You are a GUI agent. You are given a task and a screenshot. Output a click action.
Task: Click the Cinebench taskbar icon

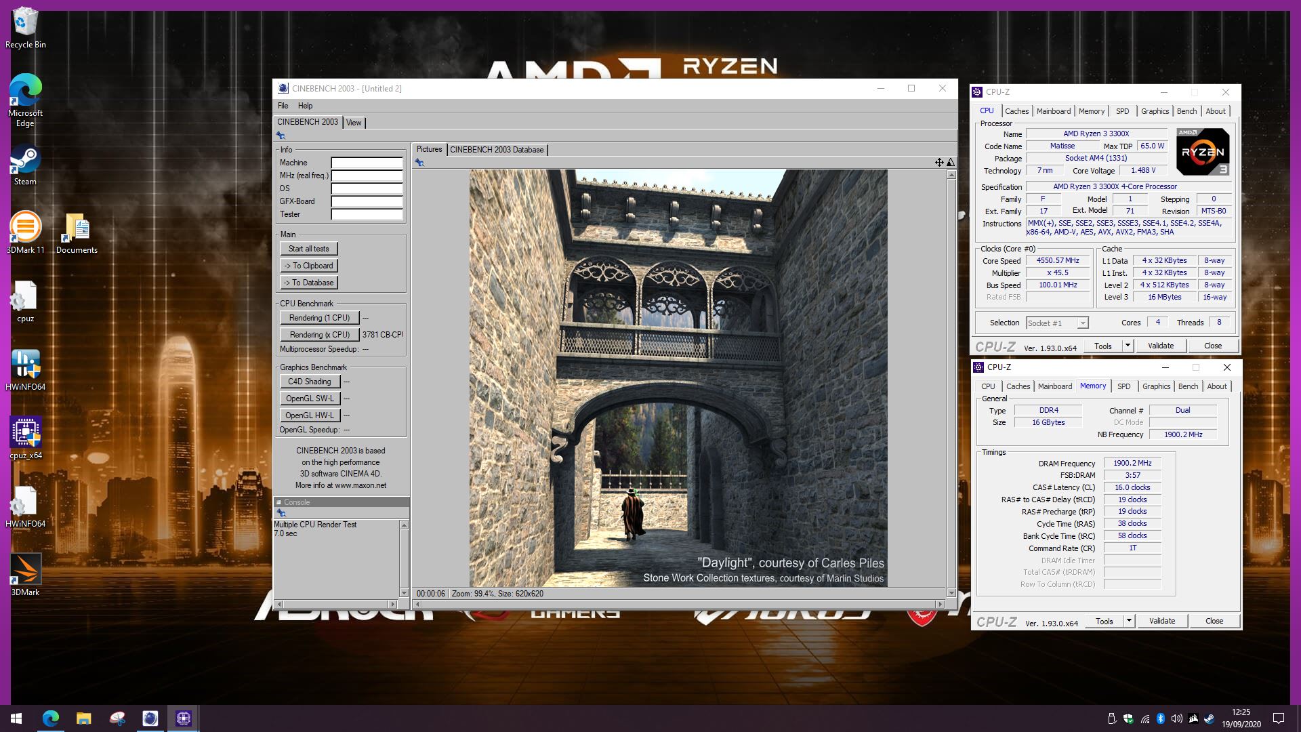[150, 718]
